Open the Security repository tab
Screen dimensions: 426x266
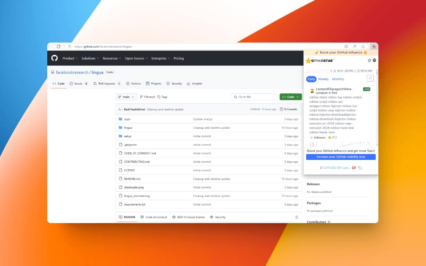tap(174, 84)
